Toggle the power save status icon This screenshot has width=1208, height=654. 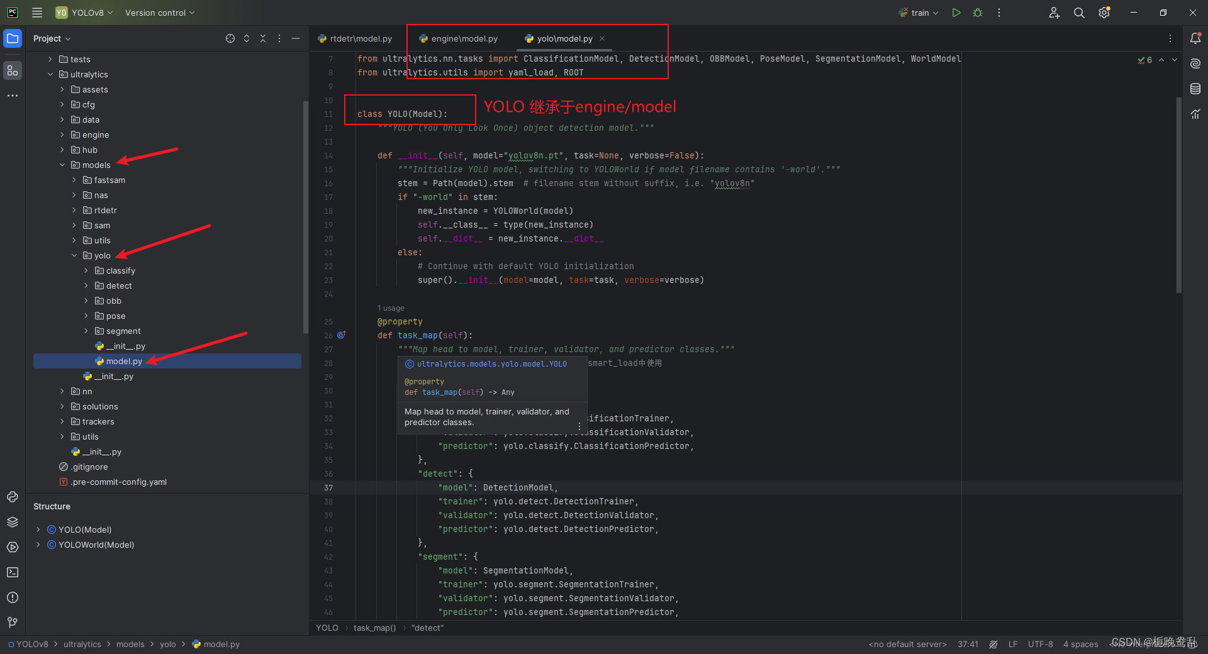(x=993, y=644)
